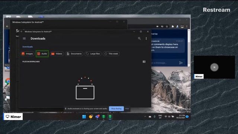
Task: Click the browser page vertical scrollbar
Action: pyautogui.click(x=189, y=48)
